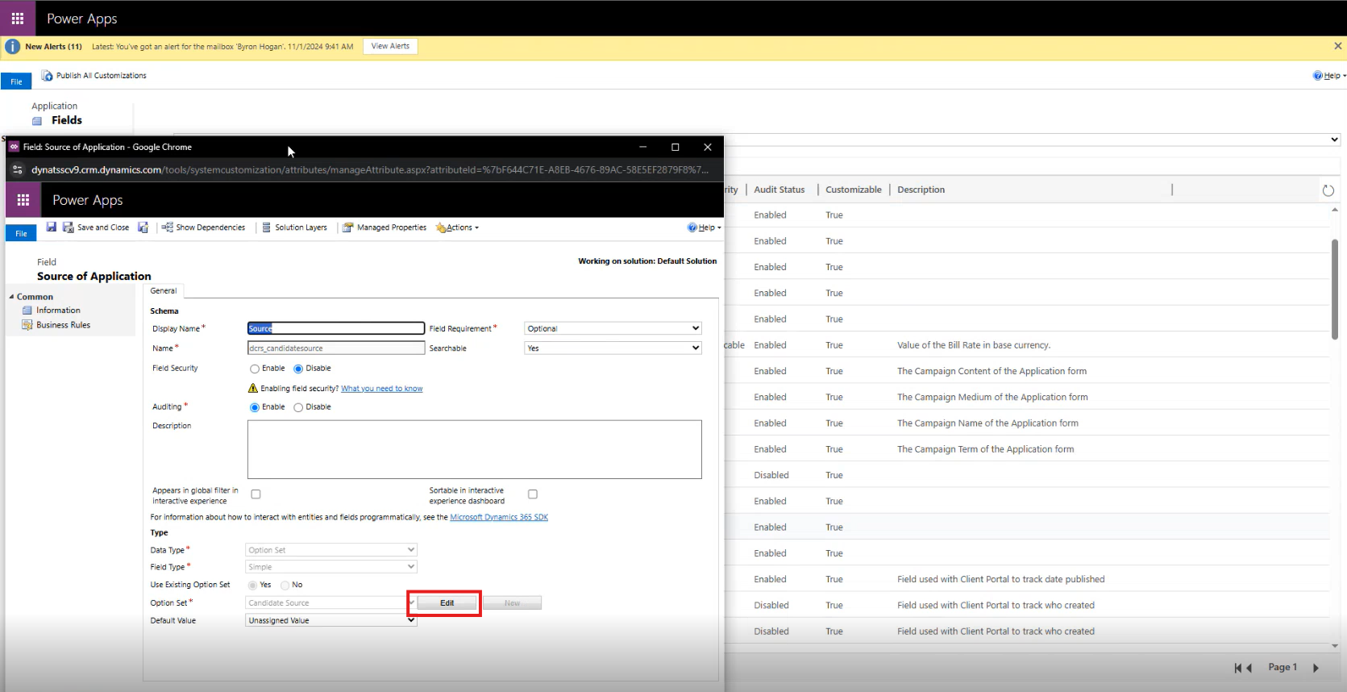Viewport: 1347px width, 692px height.
Task: Click the Save disk icon in Field toolbar
Action: [51, 227]
